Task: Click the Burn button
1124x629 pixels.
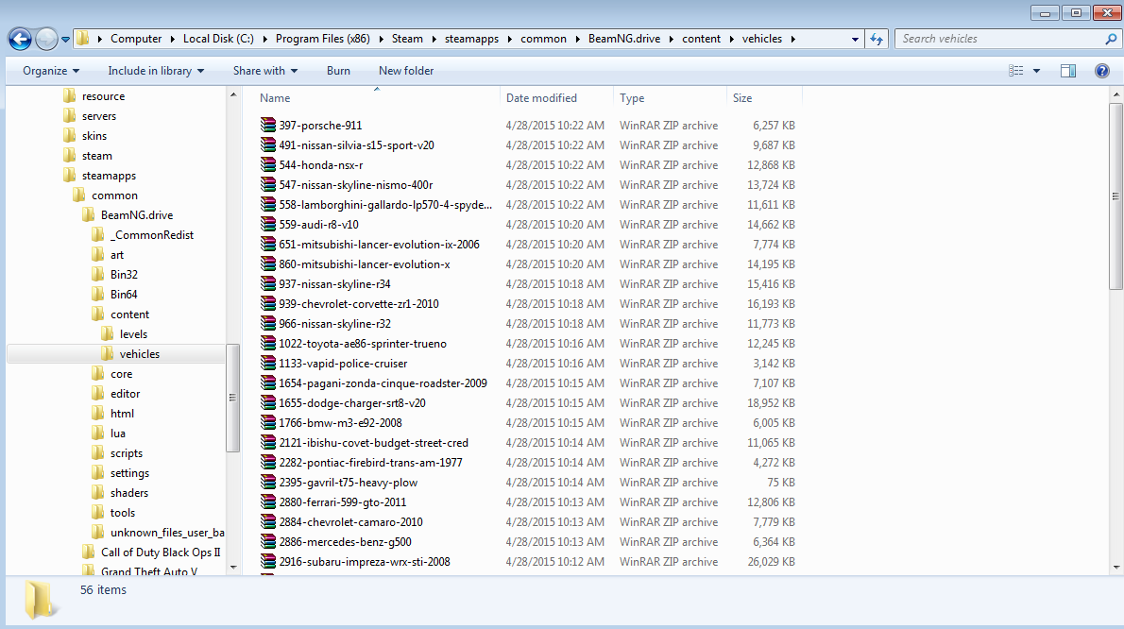Action: pos(338,71)
